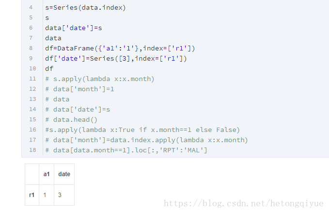
Task: Click line number 4 in code gutter
Action: (31, 8)
